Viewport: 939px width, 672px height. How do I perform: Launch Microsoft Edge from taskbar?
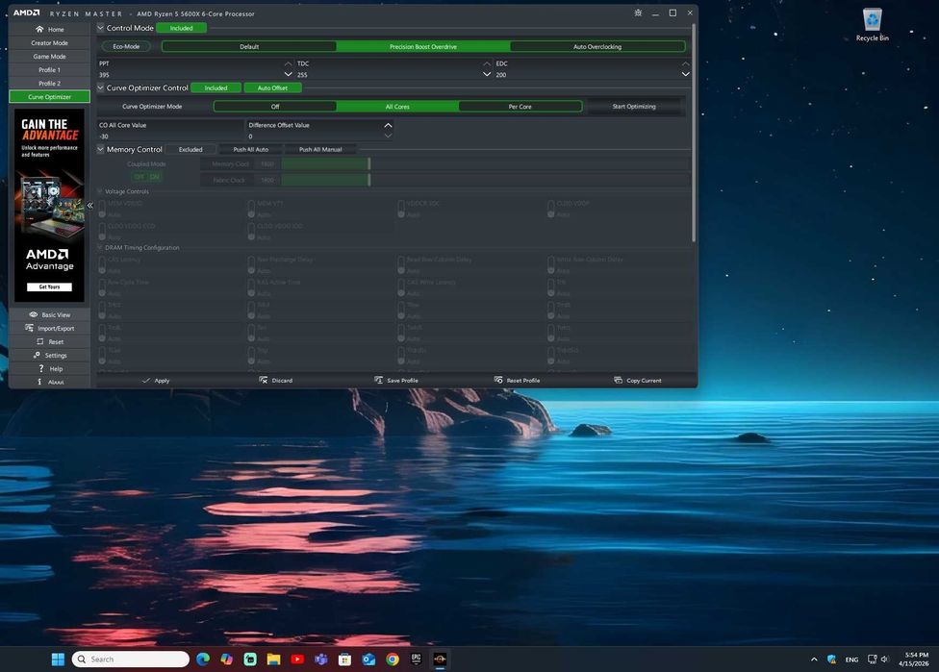pos(202,659)
